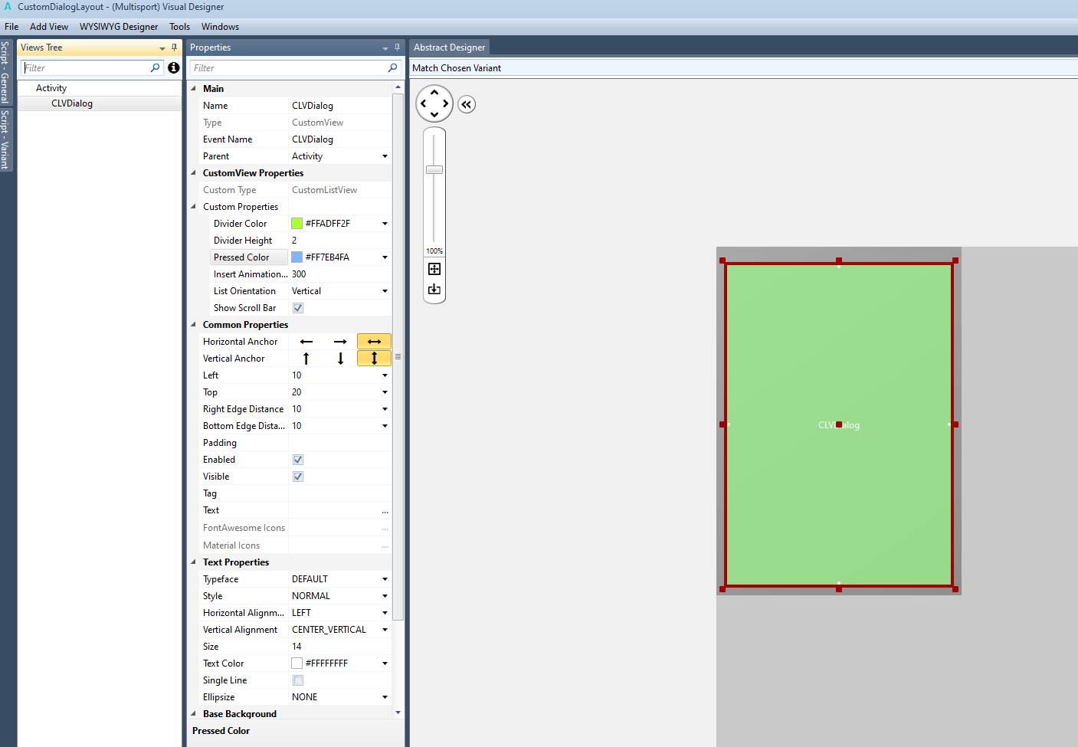Click the pan up arrow
This screenshot has height=747, width=1078.
(x=434, y=92)
